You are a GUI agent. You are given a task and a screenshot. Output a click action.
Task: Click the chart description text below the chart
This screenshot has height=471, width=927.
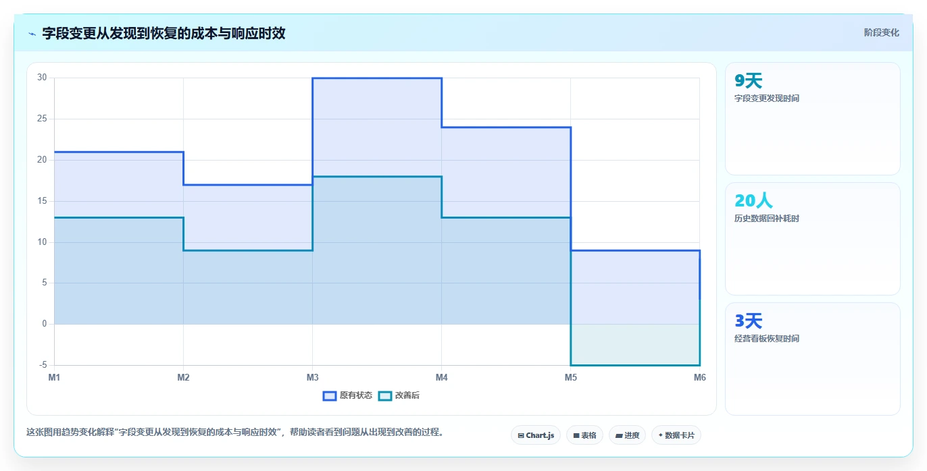pos(235,432)
